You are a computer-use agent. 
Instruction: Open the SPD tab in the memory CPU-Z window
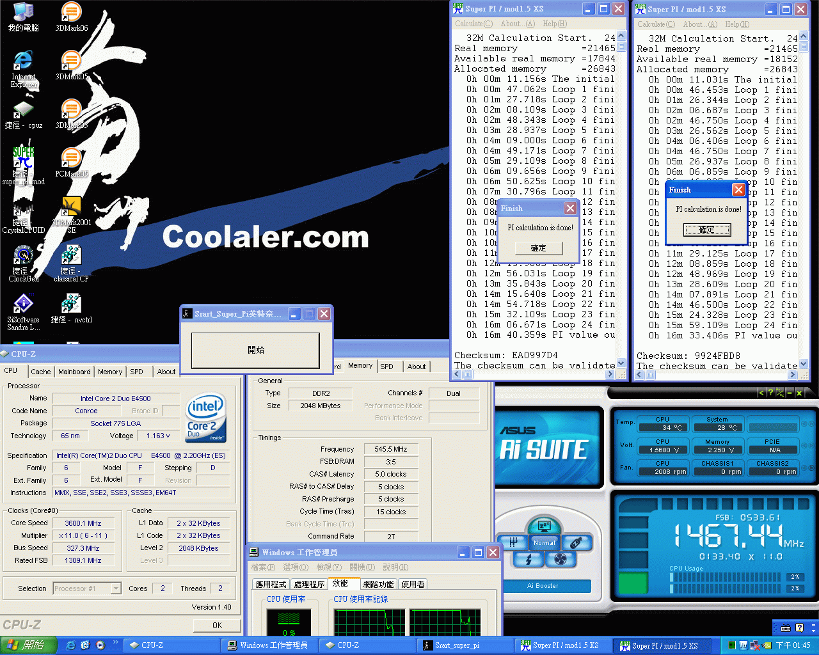pos(386,367)
